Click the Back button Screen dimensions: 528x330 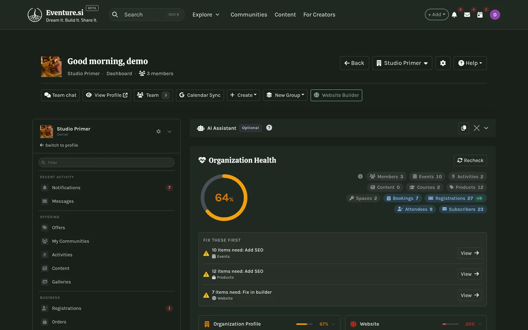[354, 63]
